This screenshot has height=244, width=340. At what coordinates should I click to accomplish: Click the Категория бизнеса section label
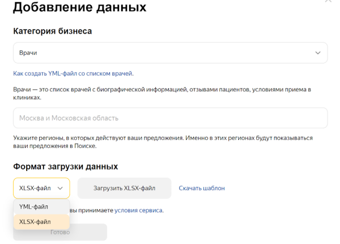52,31
